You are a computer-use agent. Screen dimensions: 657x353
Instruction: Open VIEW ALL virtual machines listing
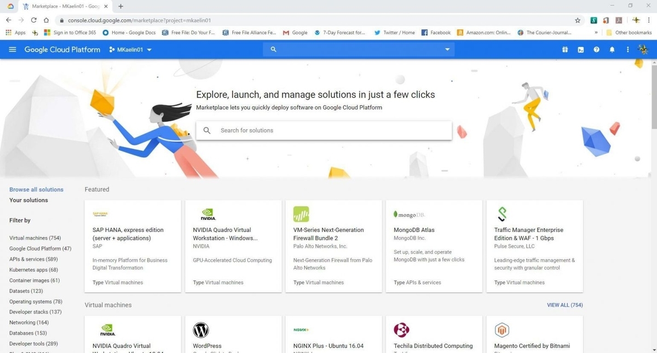(x=564, y=305)
